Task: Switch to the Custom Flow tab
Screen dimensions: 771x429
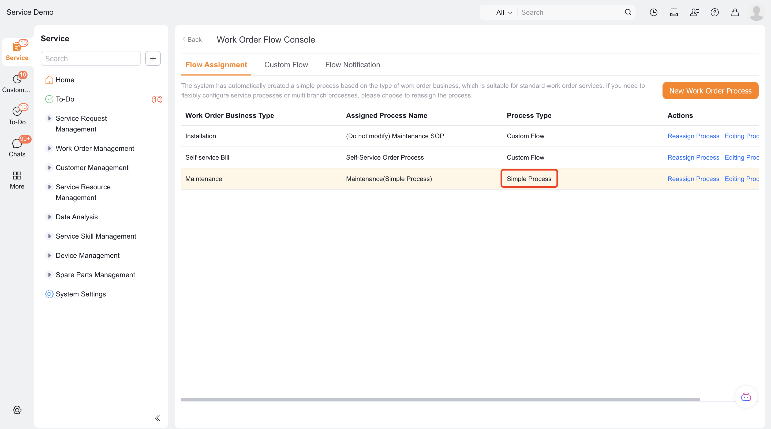Action: point(286,65)
